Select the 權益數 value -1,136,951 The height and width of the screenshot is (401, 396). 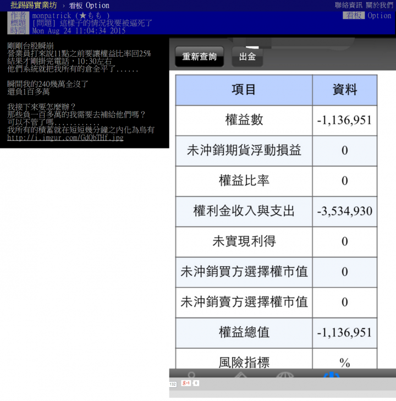pos(345,120)
